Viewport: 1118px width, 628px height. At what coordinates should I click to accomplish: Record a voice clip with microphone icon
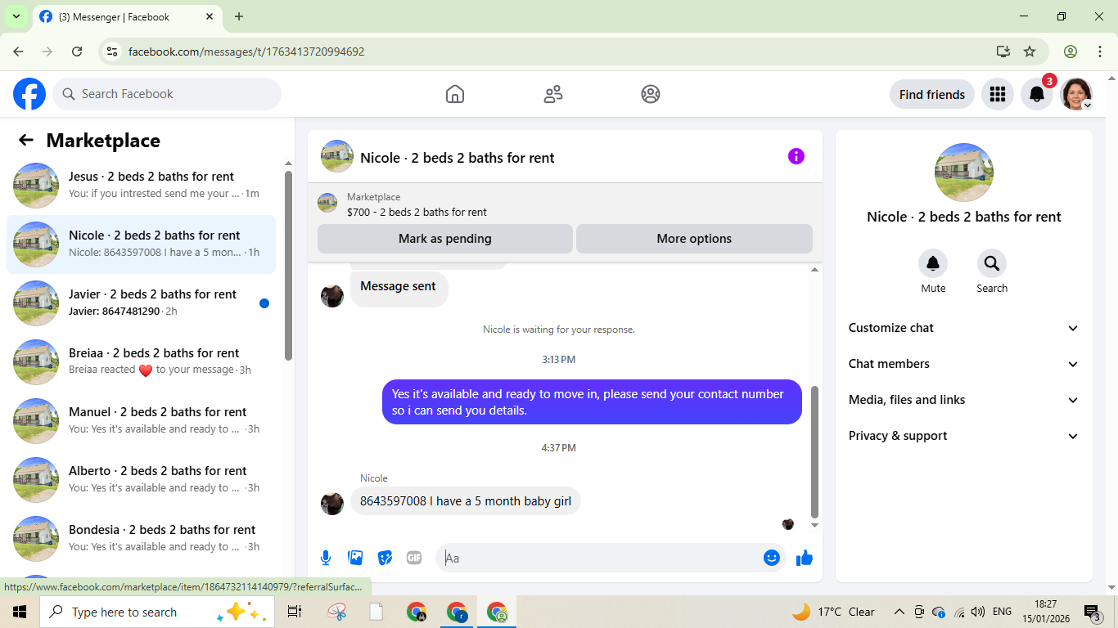coord(326,558)
